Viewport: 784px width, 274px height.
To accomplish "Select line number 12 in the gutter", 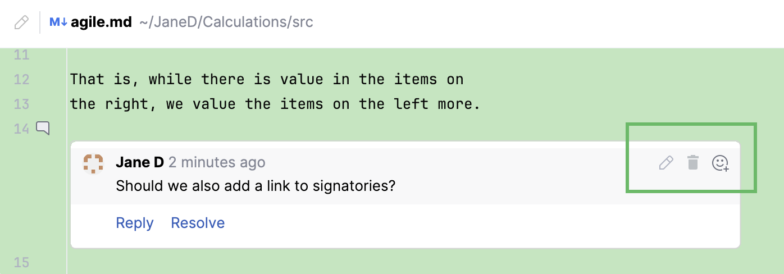I will tap(21, 80).
